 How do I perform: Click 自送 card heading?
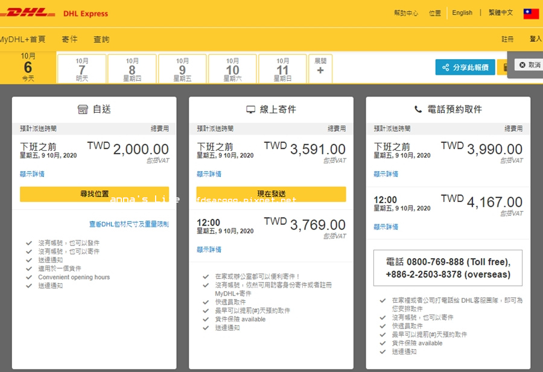[x=94, y=109]
